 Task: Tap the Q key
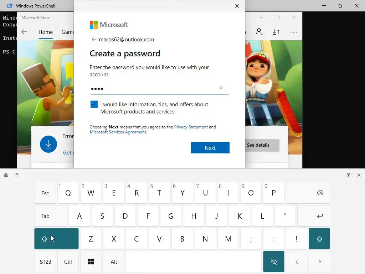click(68, 193)
